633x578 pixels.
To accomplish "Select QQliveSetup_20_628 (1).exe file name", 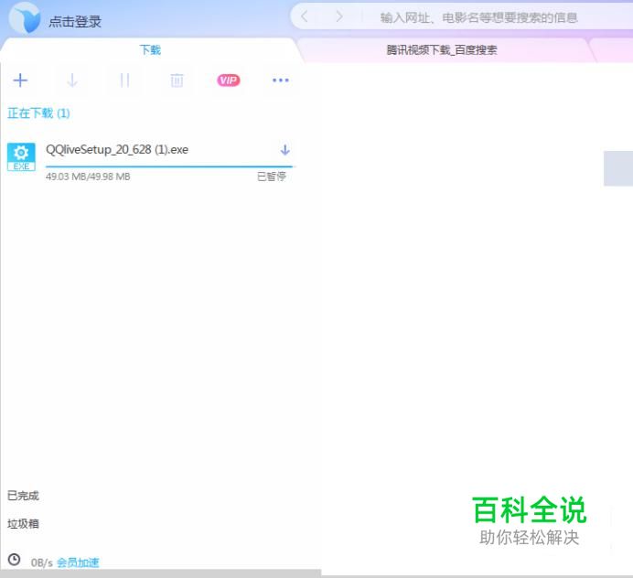I will click(117, 150).
